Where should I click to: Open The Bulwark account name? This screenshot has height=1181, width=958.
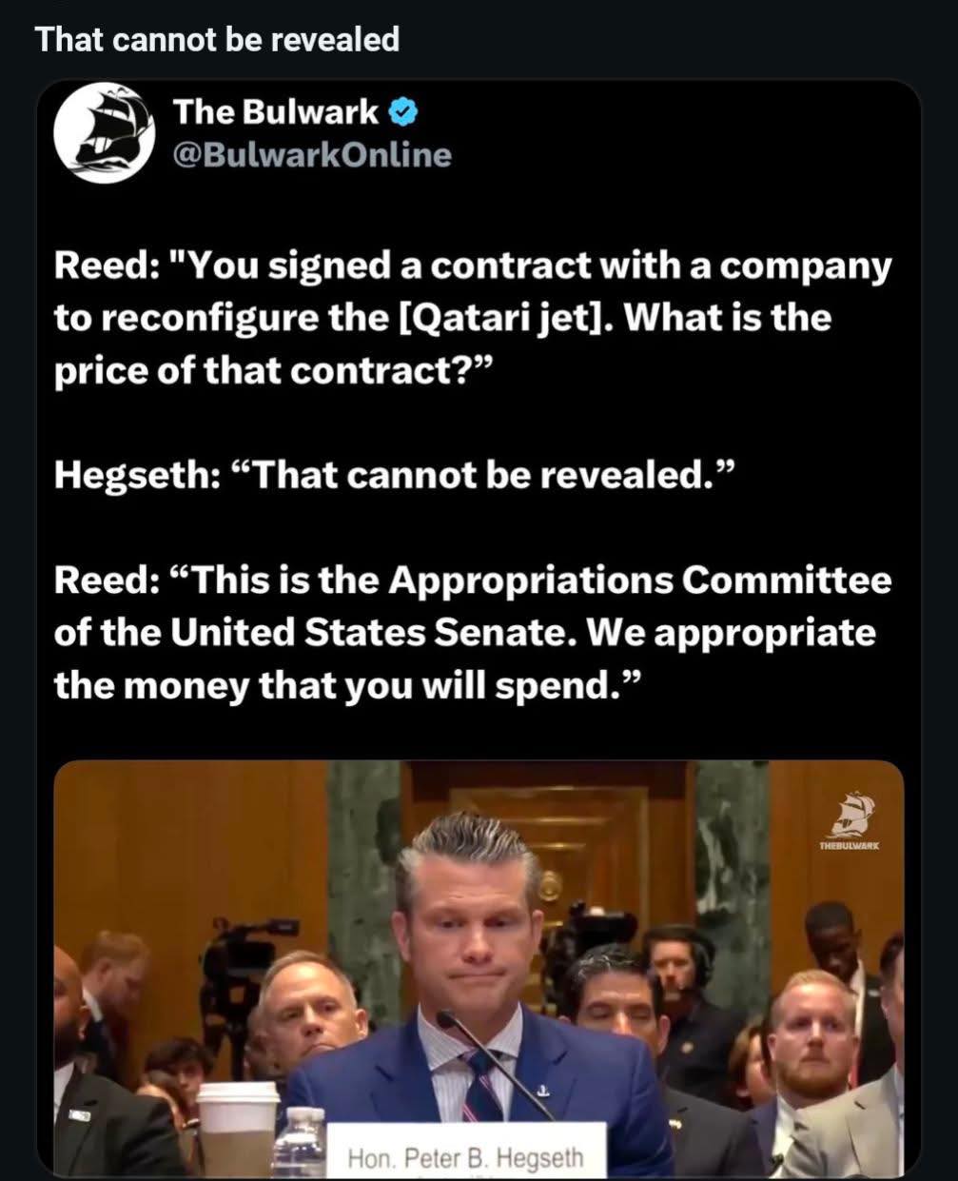[x=275, y=113]
